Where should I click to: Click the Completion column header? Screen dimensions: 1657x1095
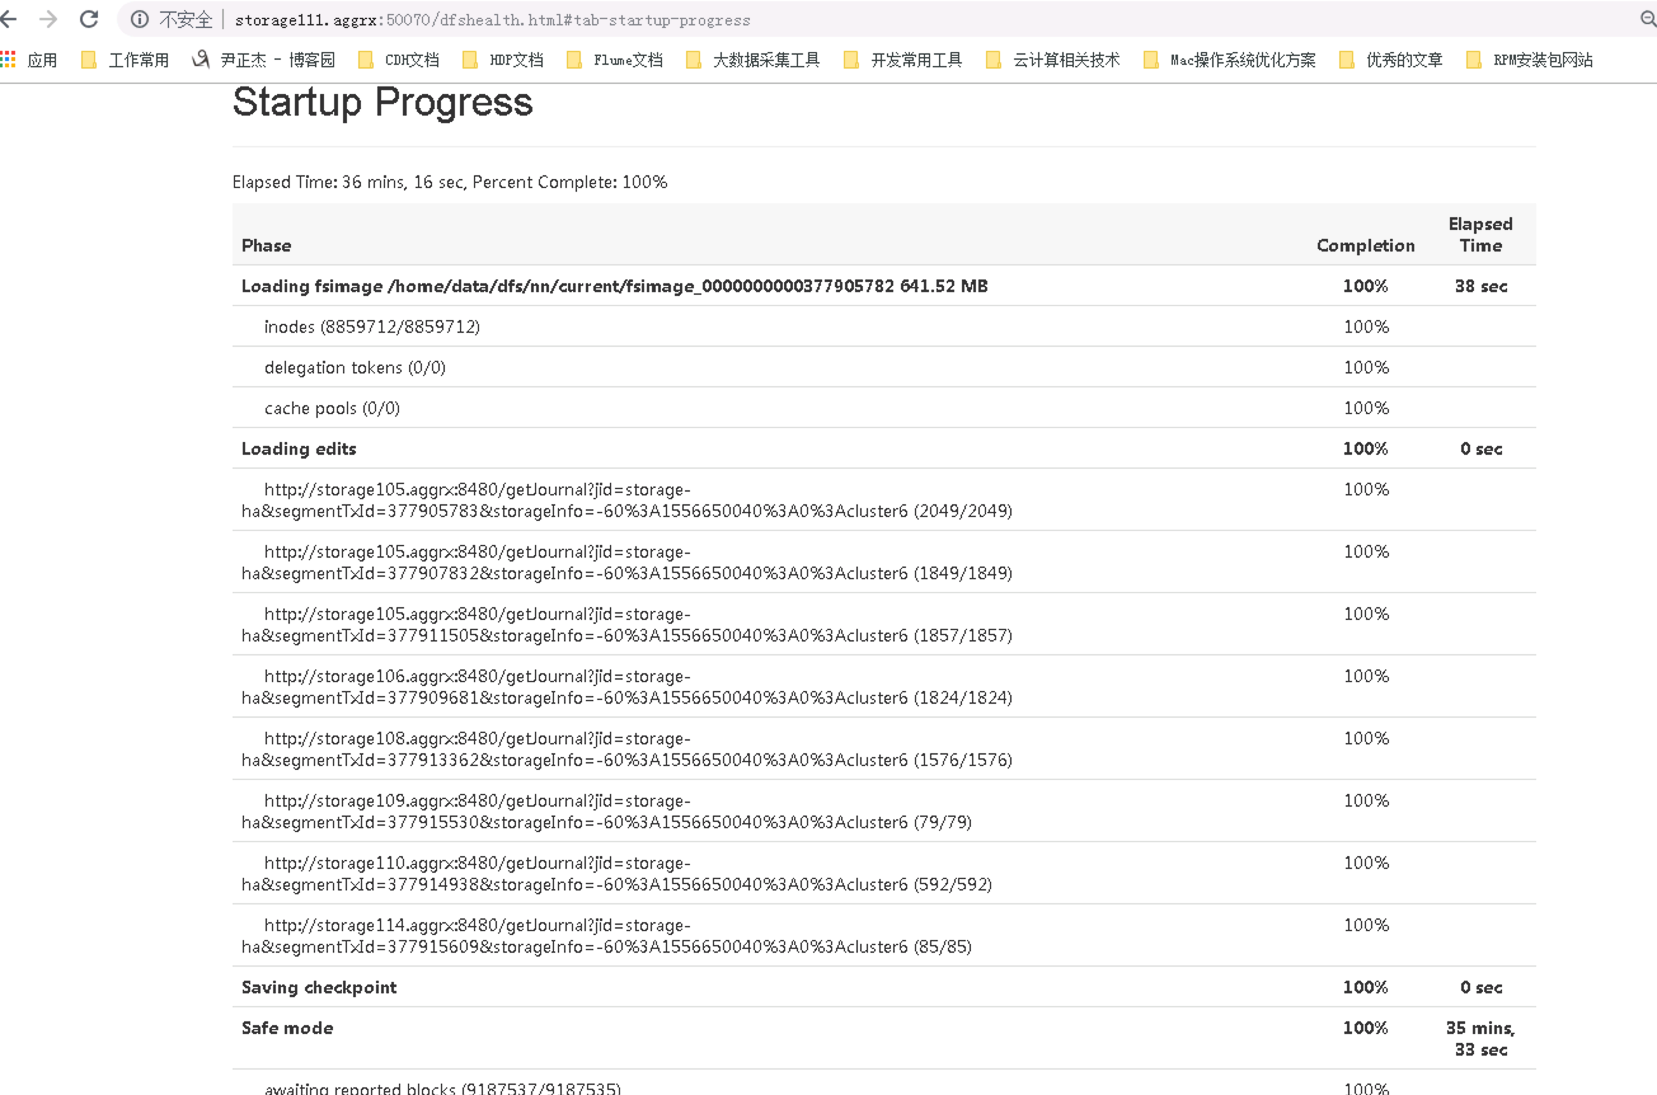[x=1366, y=246]
